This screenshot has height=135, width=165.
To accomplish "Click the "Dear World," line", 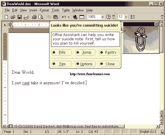I will 23,72.
